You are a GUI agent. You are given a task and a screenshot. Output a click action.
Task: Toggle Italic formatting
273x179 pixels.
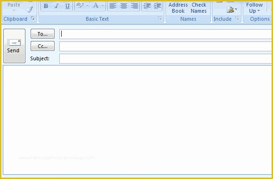click(56, 6)
